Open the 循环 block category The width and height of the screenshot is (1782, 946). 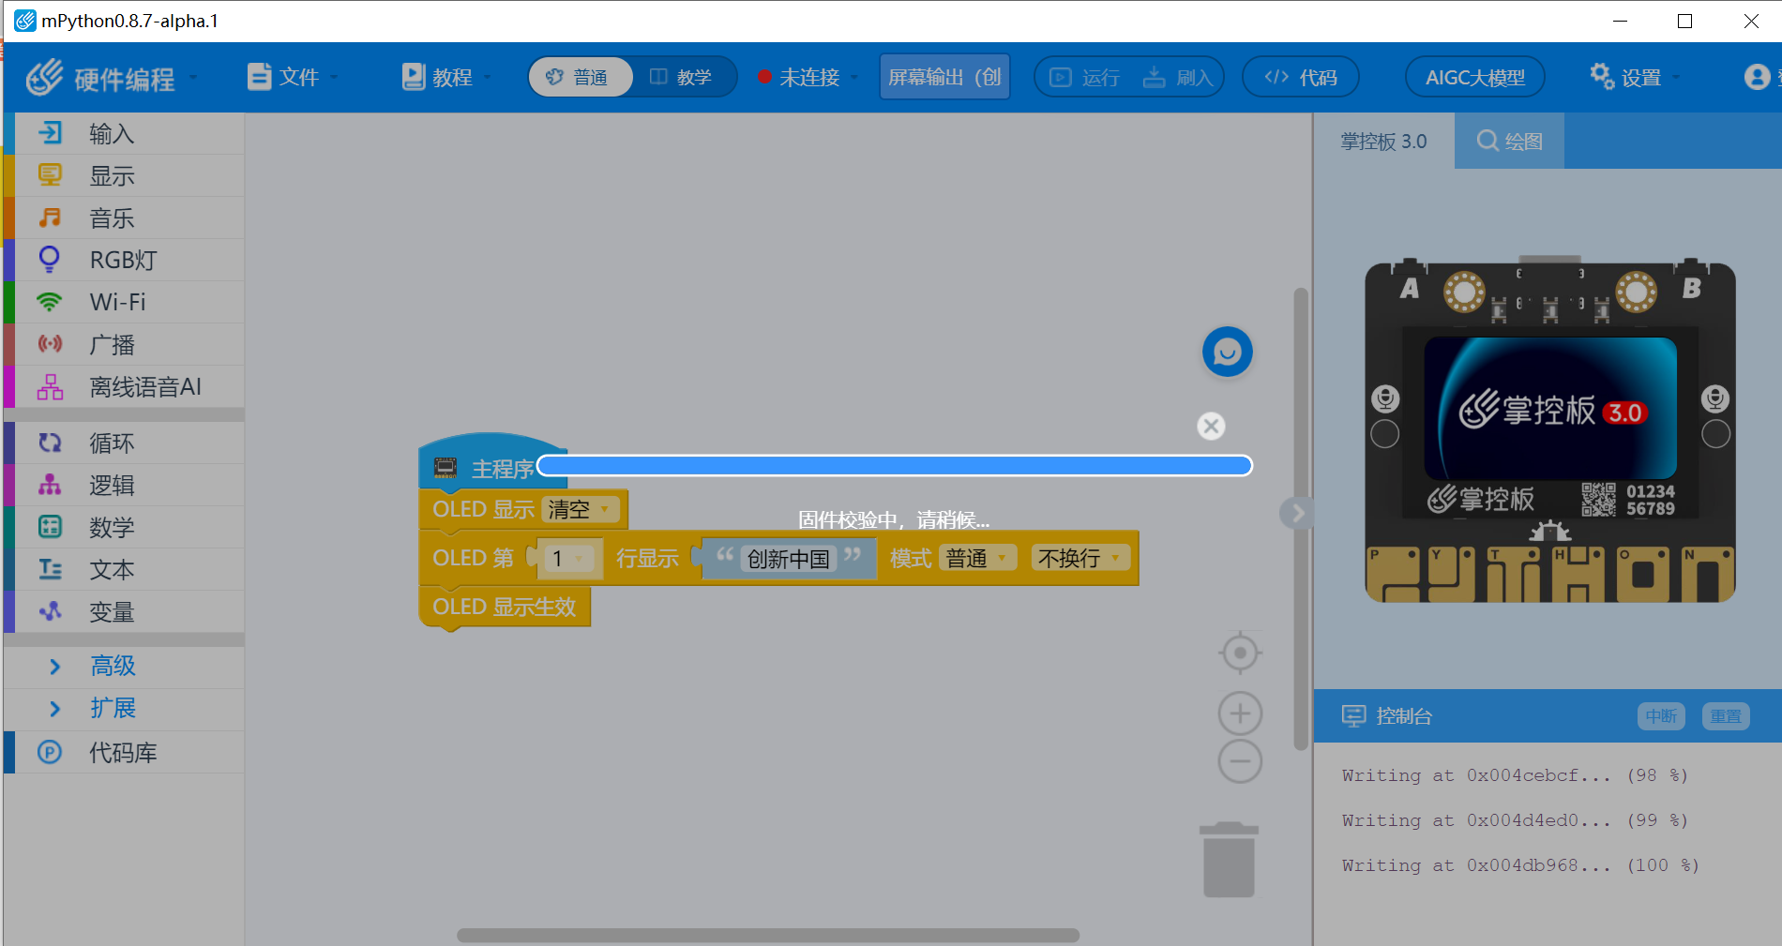[x=124, y=443]
